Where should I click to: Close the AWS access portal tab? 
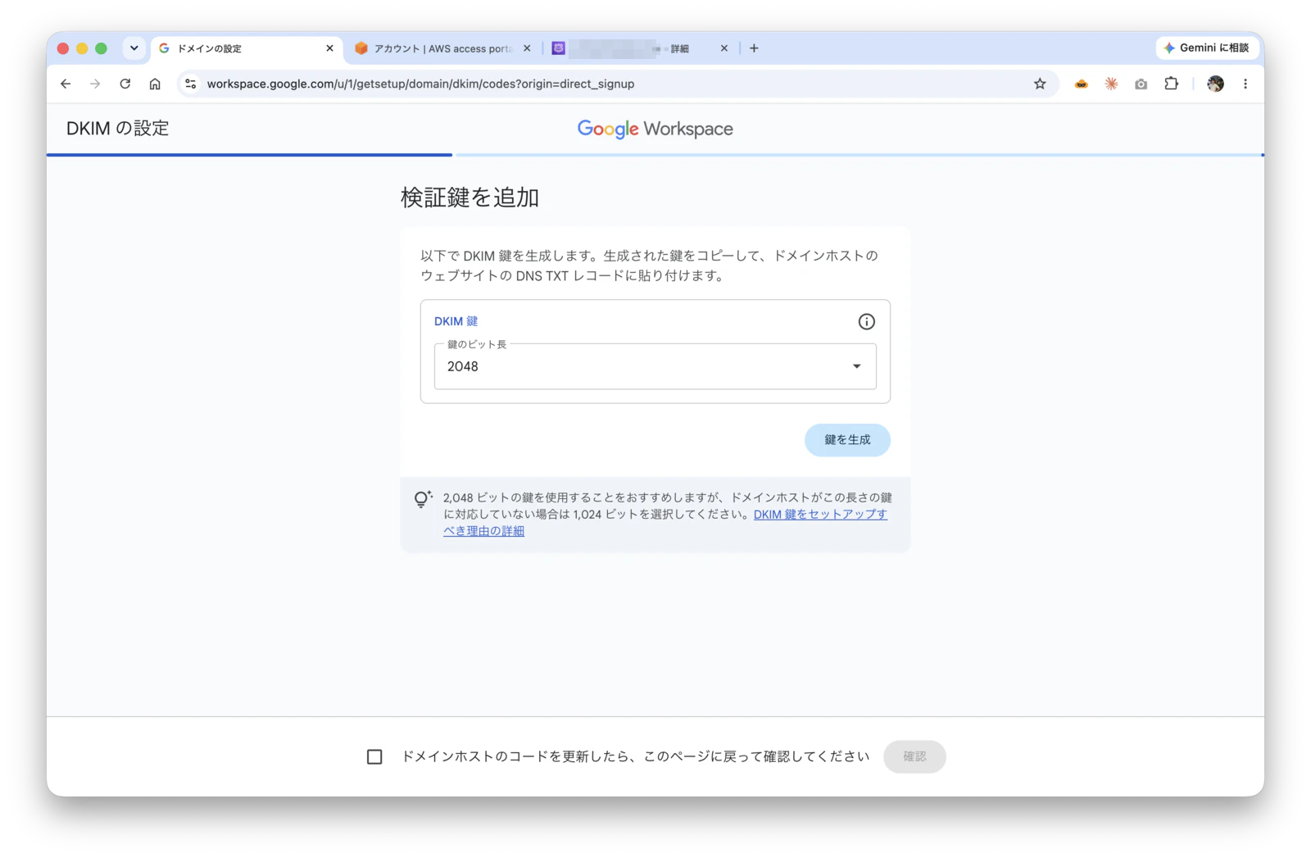pyautogui.click(x=527, y=48)
